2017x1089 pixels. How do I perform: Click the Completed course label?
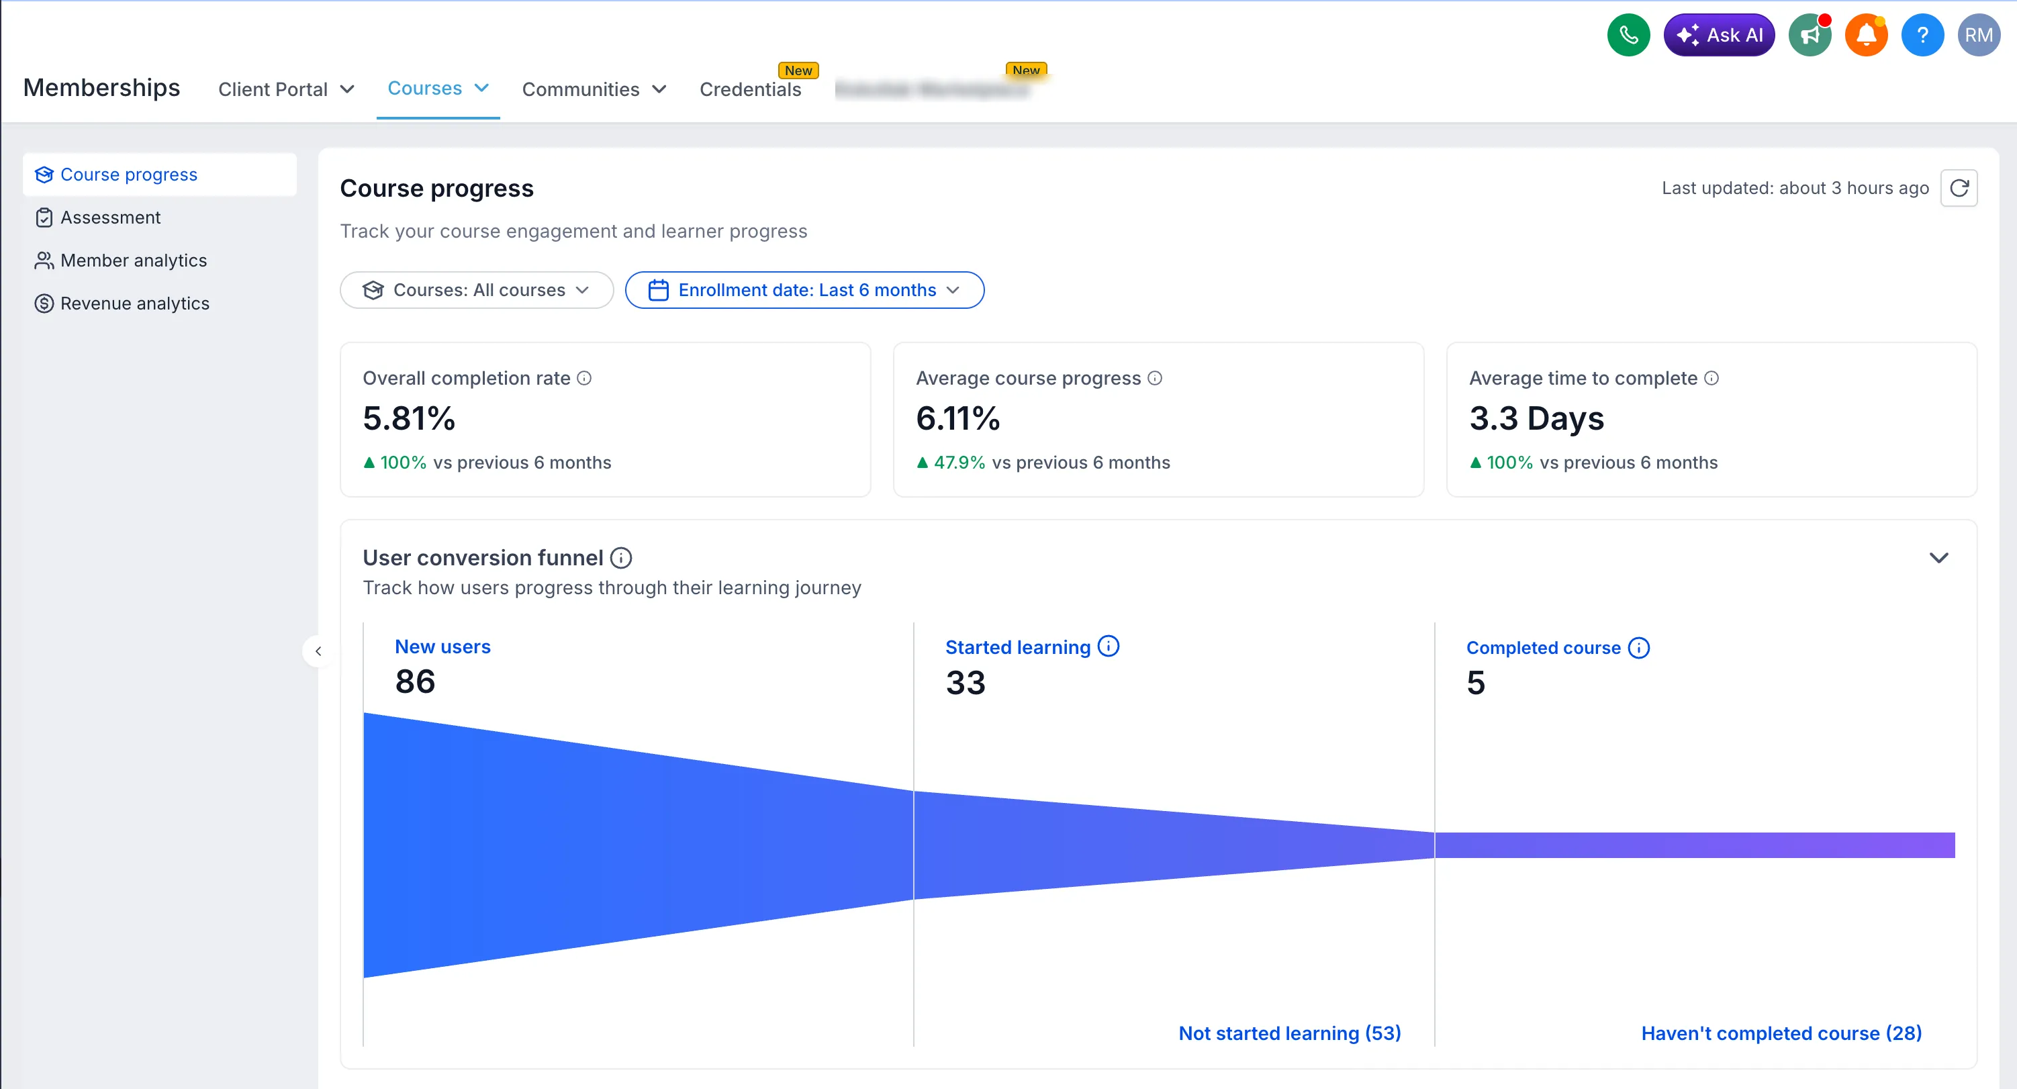click(x=1543, y=649)
